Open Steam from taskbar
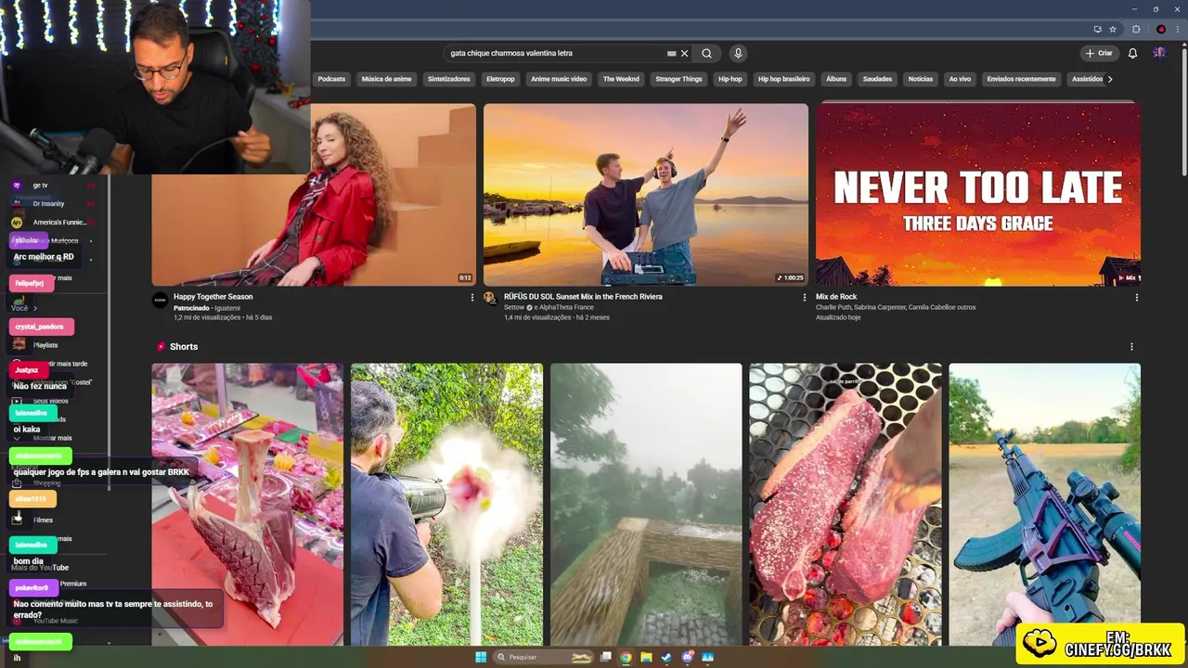The image size is (1188, 668). (666, 657)
